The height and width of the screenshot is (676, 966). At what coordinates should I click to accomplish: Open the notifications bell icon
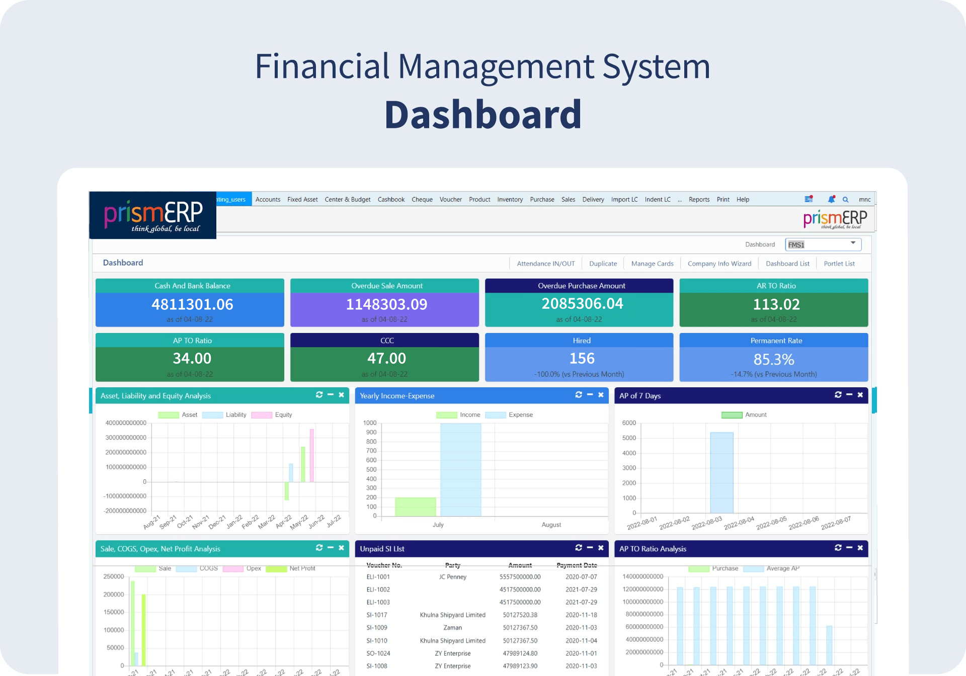831,199
